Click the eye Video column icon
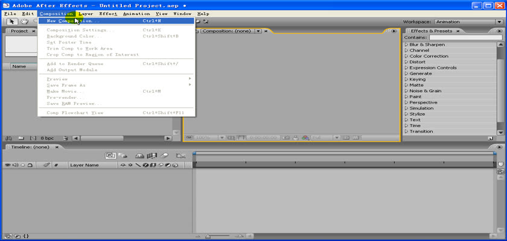Viewport: 507px width, 241px height. [8, 165]
